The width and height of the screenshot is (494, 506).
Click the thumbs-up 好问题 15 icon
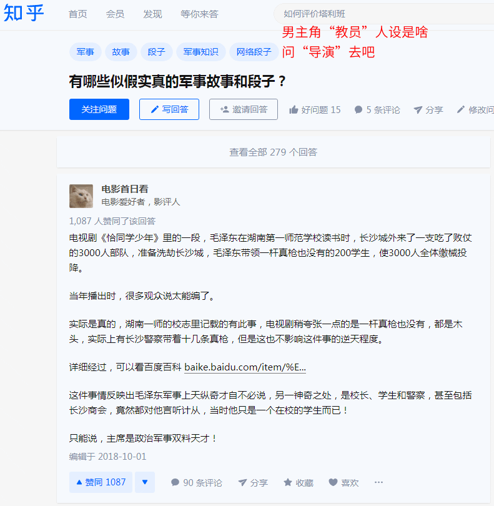[294, 110]
